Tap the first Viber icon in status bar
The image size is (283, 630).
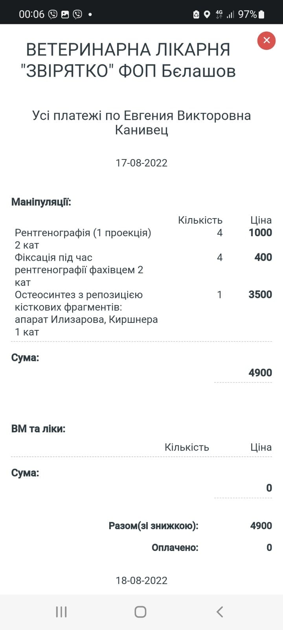coord(53,15)
